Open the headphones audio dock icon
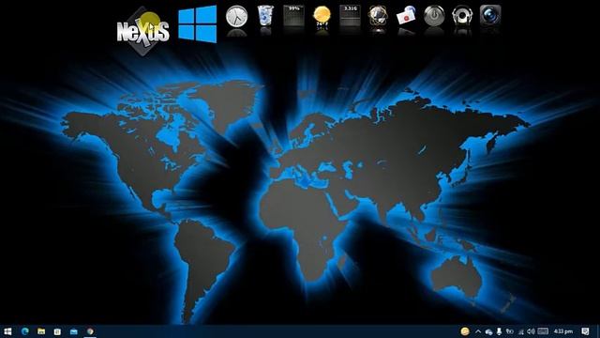The height and width of the screenshot is (338, 600). [462, 16]
